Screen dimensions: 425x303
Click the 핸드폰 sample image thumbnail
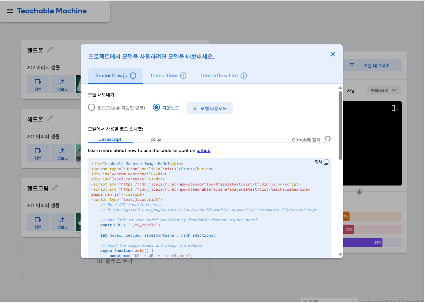point(78,84)
